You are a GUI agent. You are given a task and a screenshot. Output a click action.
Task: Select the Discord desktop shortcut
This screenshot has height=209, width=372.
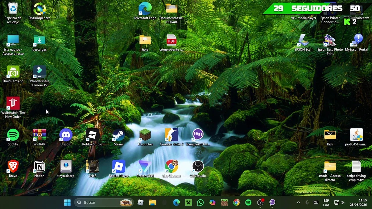coord(66,138)
